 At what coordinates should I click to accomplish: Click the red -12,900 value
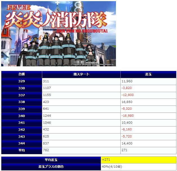coord(127,95)
